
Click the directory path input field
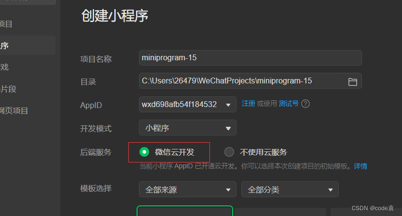[x=240, y=81]
